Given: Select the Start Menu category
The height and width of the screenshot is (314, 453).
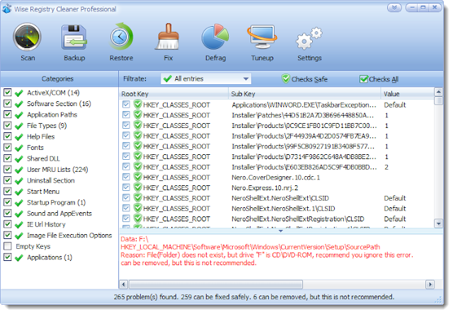Looking at the screenshot, I should pyautogui.click(x=43, y=192).
